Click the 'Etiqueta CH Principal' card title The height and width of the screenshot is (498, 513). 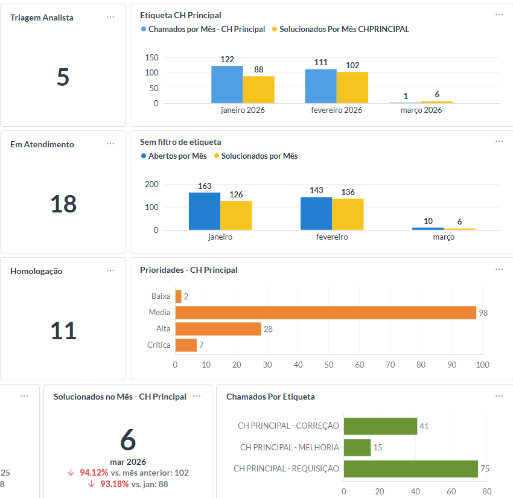coord(180,15)
